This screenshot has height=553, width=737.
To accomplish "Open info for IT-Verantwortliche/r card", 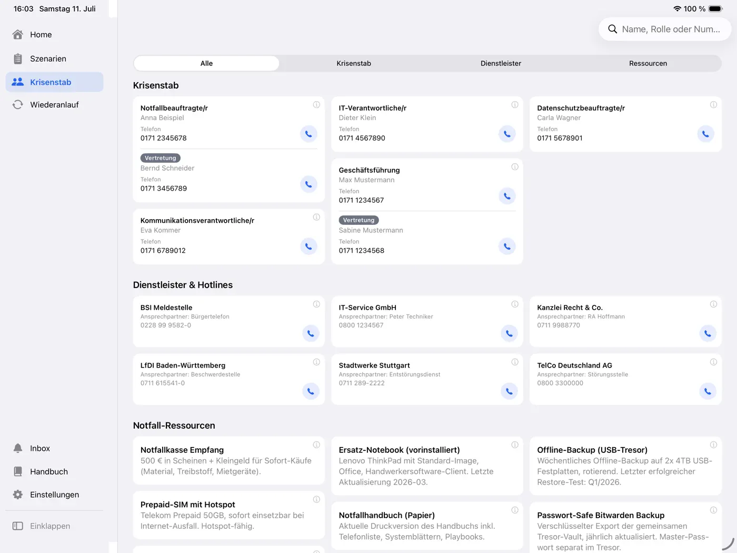I will [515, 105].
